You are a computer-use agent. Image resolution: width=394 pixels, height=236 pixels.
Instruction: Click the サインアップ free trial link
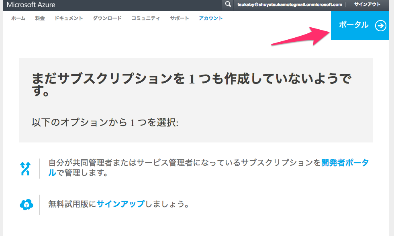120,204
